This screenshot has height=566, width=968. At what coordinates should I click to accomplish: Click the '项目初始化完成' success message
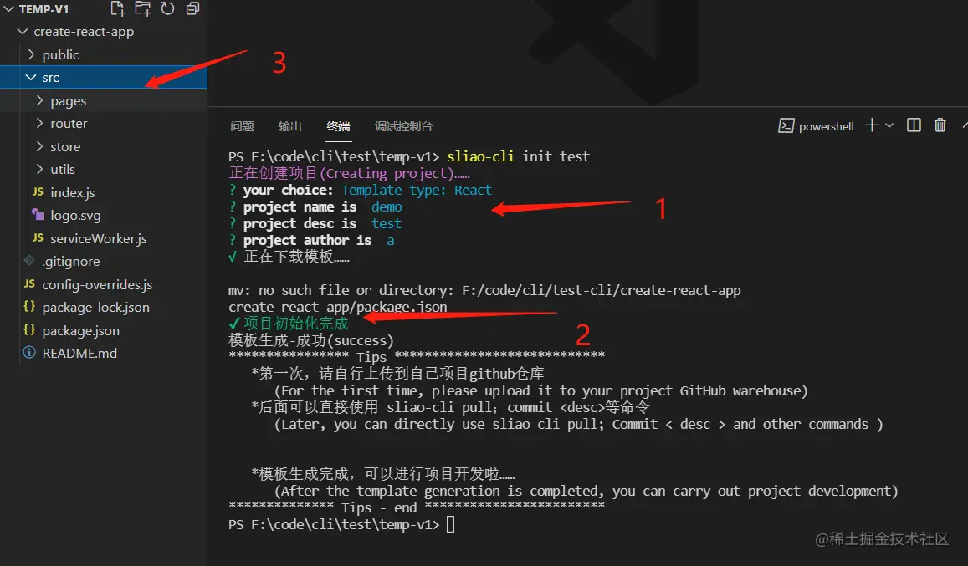[295, 324]
